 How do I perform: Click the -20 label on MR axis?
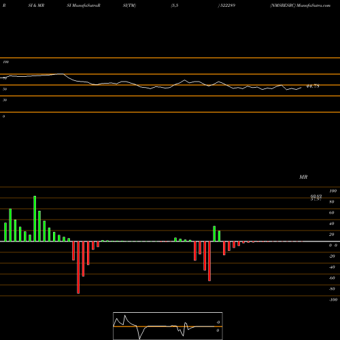(x=332, y=256)
